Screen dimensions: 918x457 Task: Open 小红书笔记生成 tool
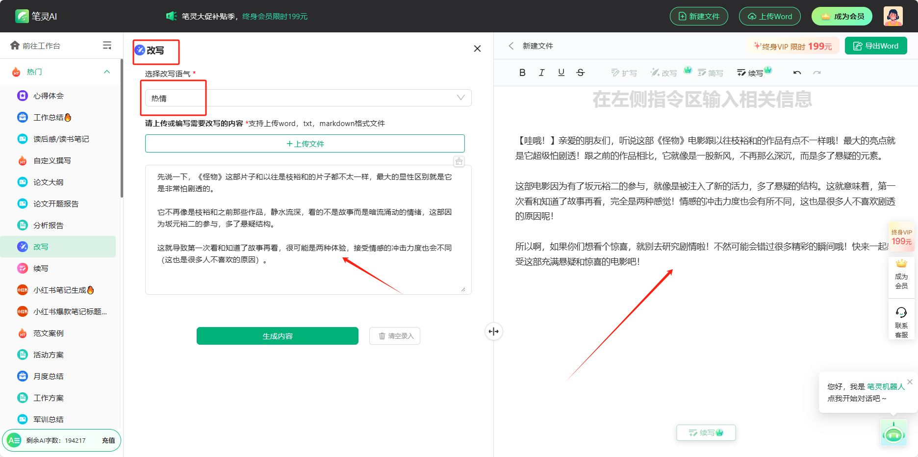pos(58,290)
